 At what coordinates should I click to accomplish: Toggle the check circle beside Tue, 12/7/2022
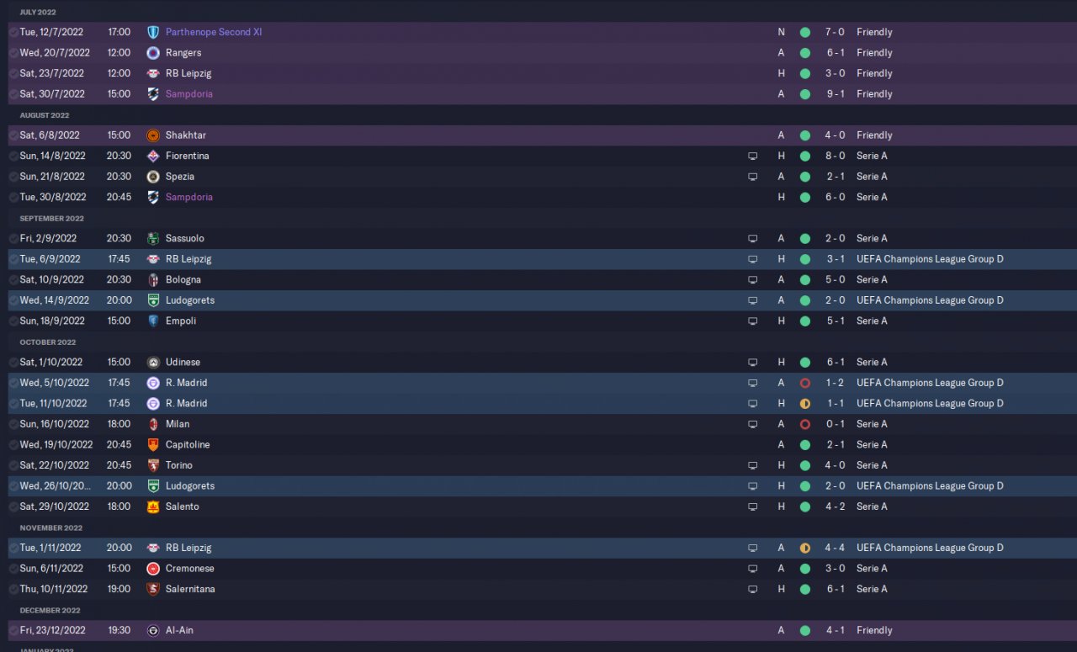[13, 32]
